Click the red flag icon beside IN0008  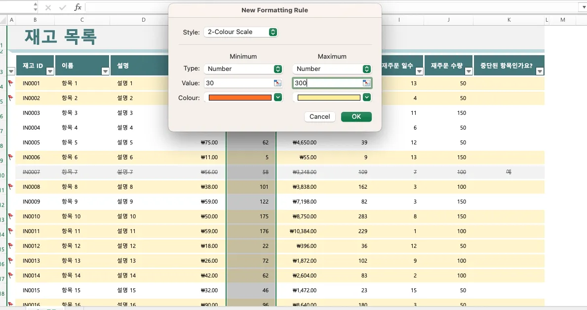[10, 187]
